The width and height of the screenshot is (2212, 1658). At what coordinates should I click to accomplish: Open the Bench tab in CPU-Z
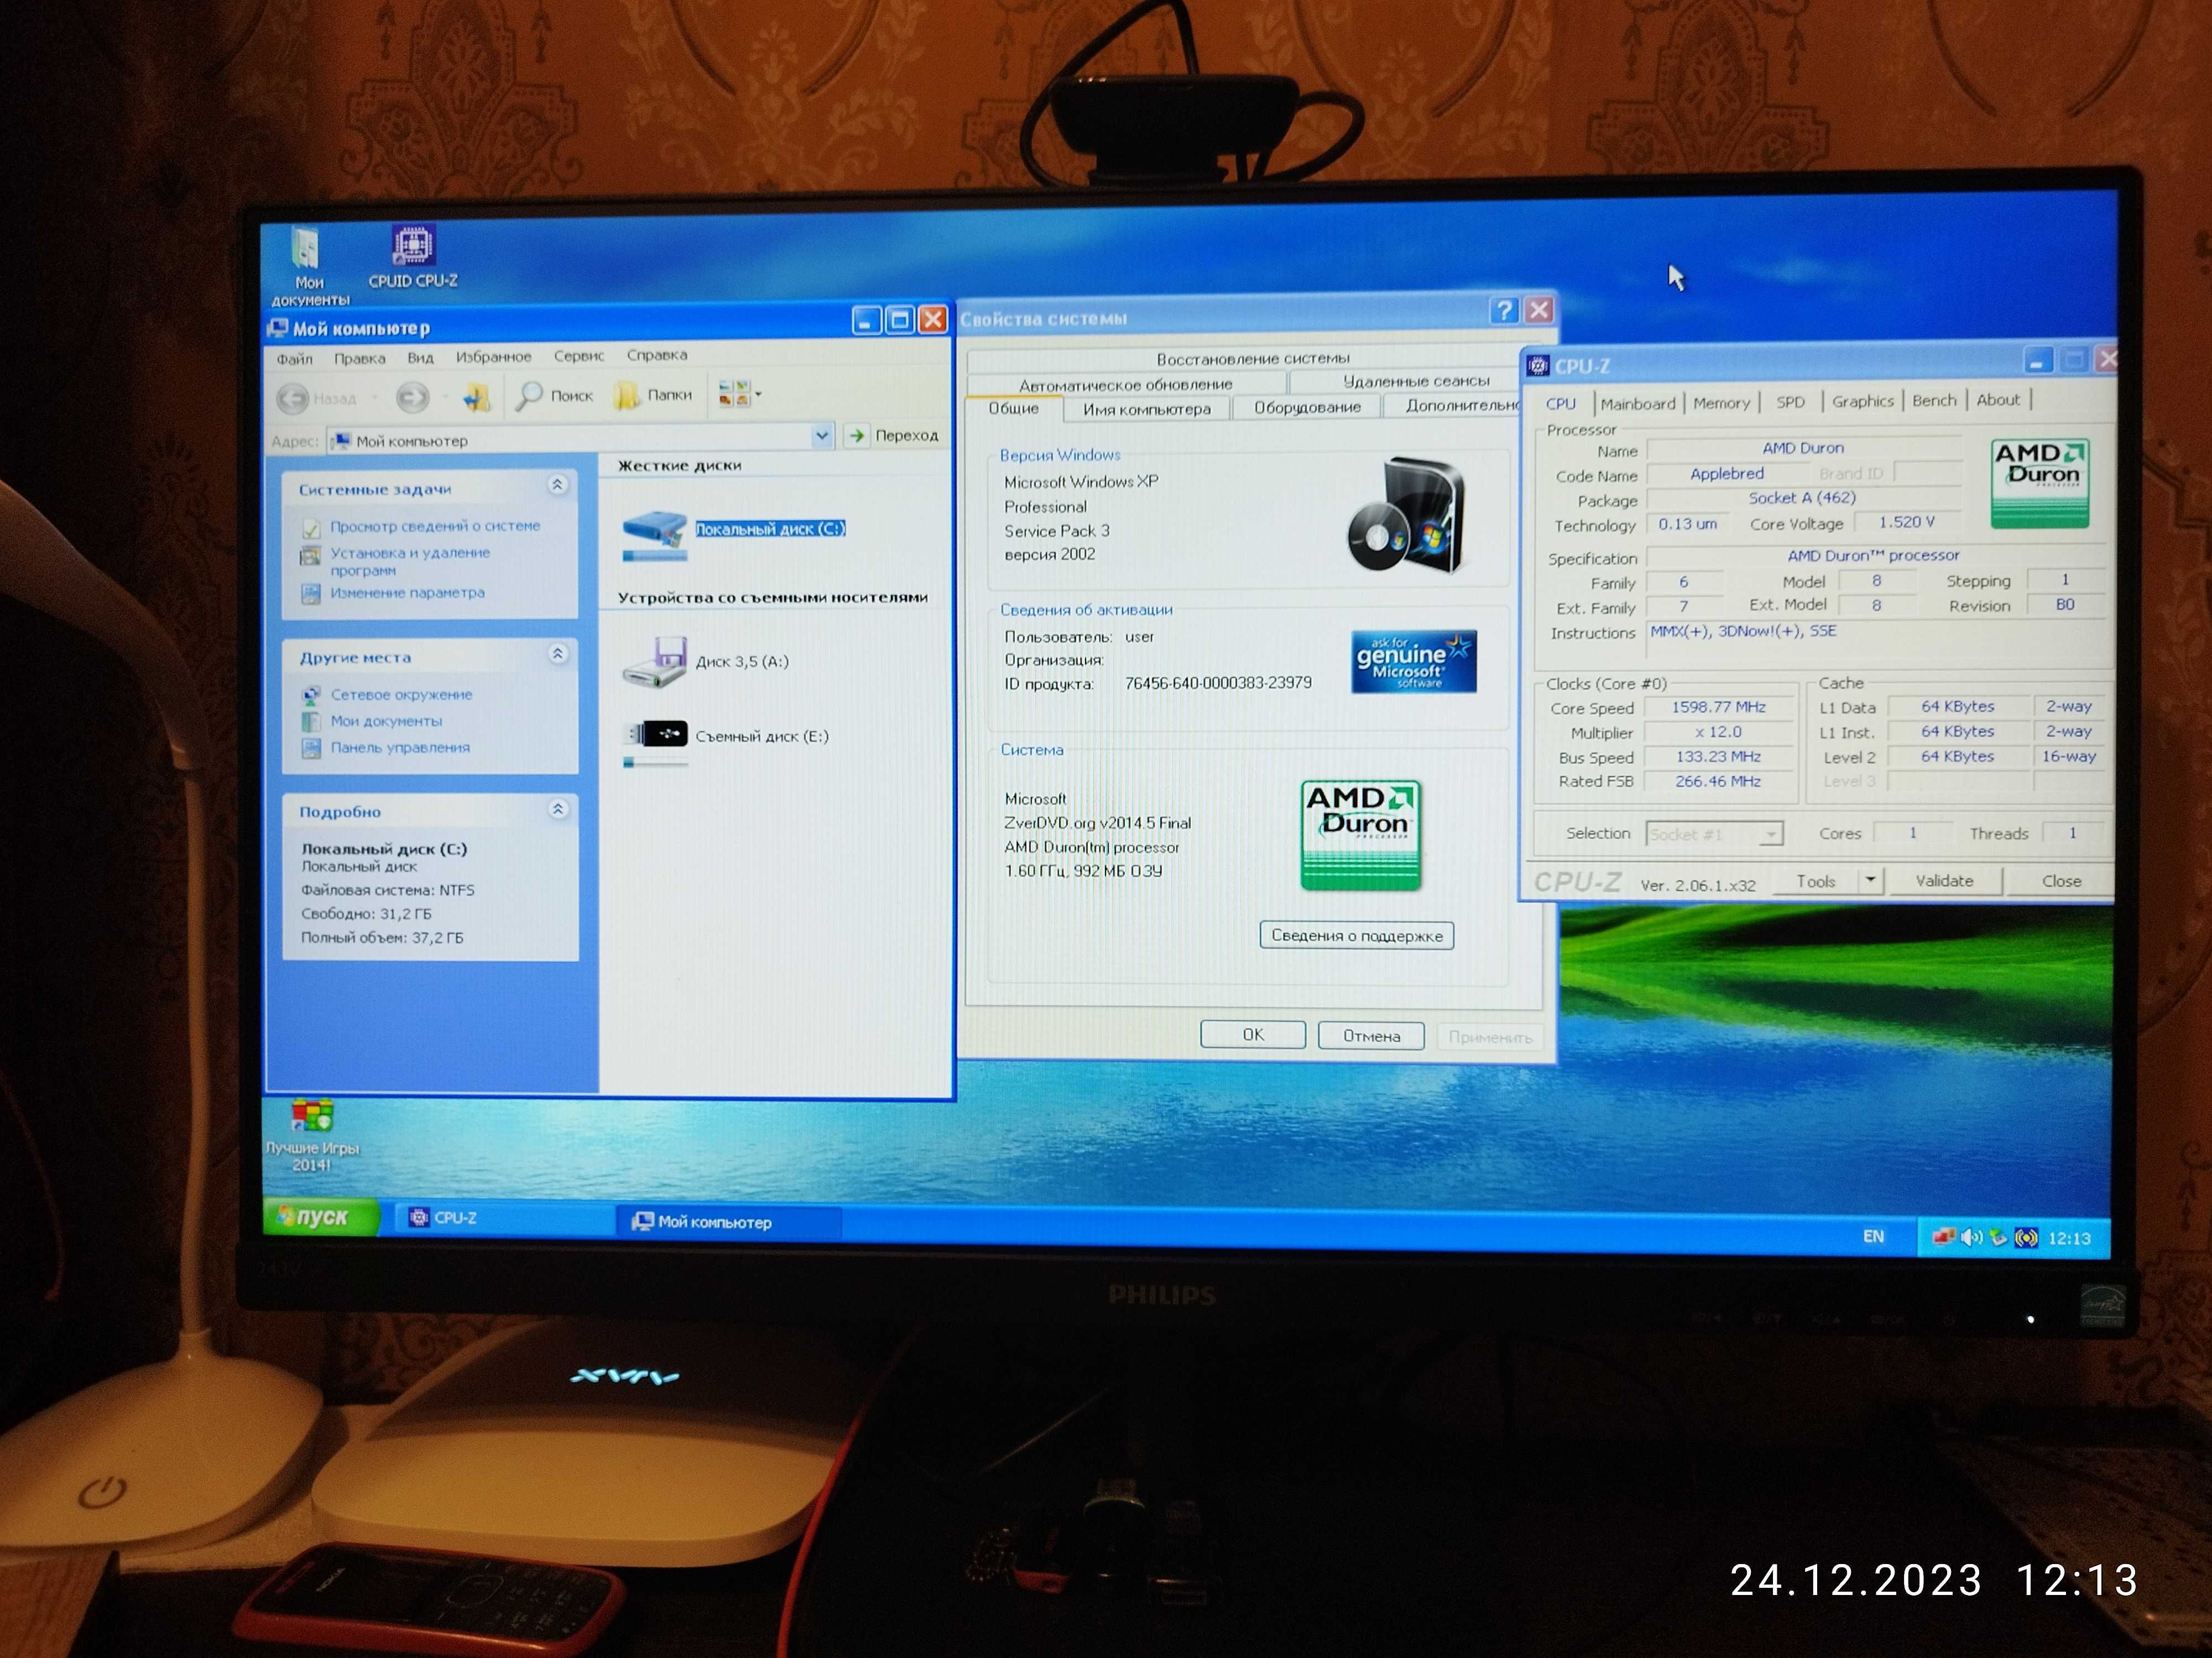click(x=1934, y=400)
